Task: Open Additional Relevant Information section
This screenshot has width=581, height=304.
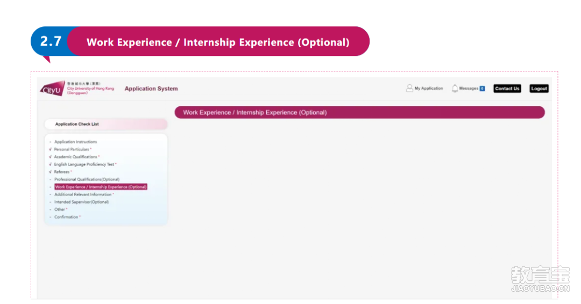Action: [83, 194]
